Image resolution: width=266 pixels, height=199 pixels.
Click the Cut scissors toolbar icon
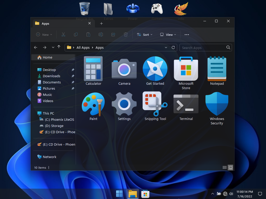coord(63,34)
